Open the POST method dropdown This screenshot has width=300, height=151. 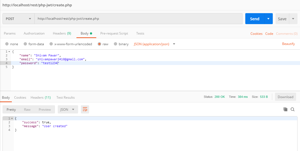coord(18,19)
